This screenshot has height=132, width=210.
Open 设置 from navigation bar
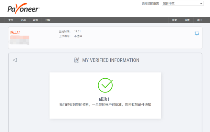click(187, 20)
